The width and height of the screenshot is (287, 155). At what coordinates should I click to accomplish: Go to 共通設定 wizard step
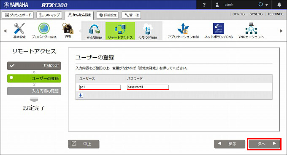click(x=34, y=66)
